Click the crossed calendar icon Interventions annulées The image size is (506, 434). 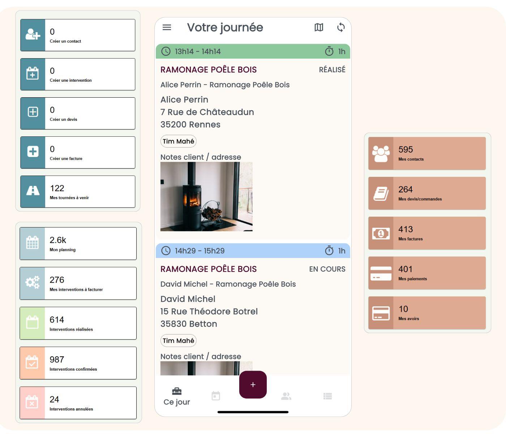tap(32, 402)
